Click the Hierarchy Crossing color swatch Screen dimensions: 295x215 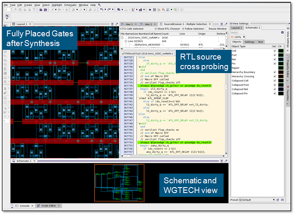point(281,76)
